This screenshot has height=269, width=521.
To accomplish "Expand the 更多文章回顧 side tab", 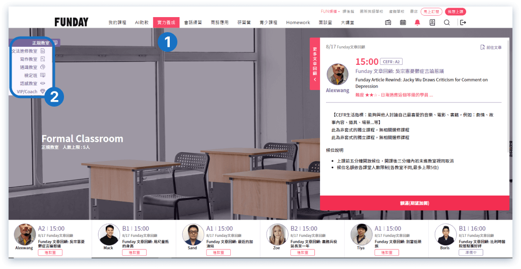I will (x=315, y=64).
